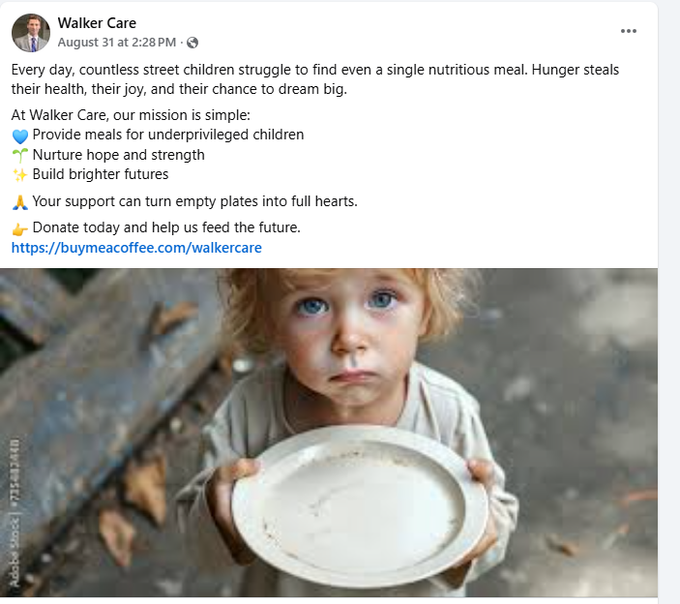Click the blue heart emoji
The image size is (680, 604).
point(20,136)
